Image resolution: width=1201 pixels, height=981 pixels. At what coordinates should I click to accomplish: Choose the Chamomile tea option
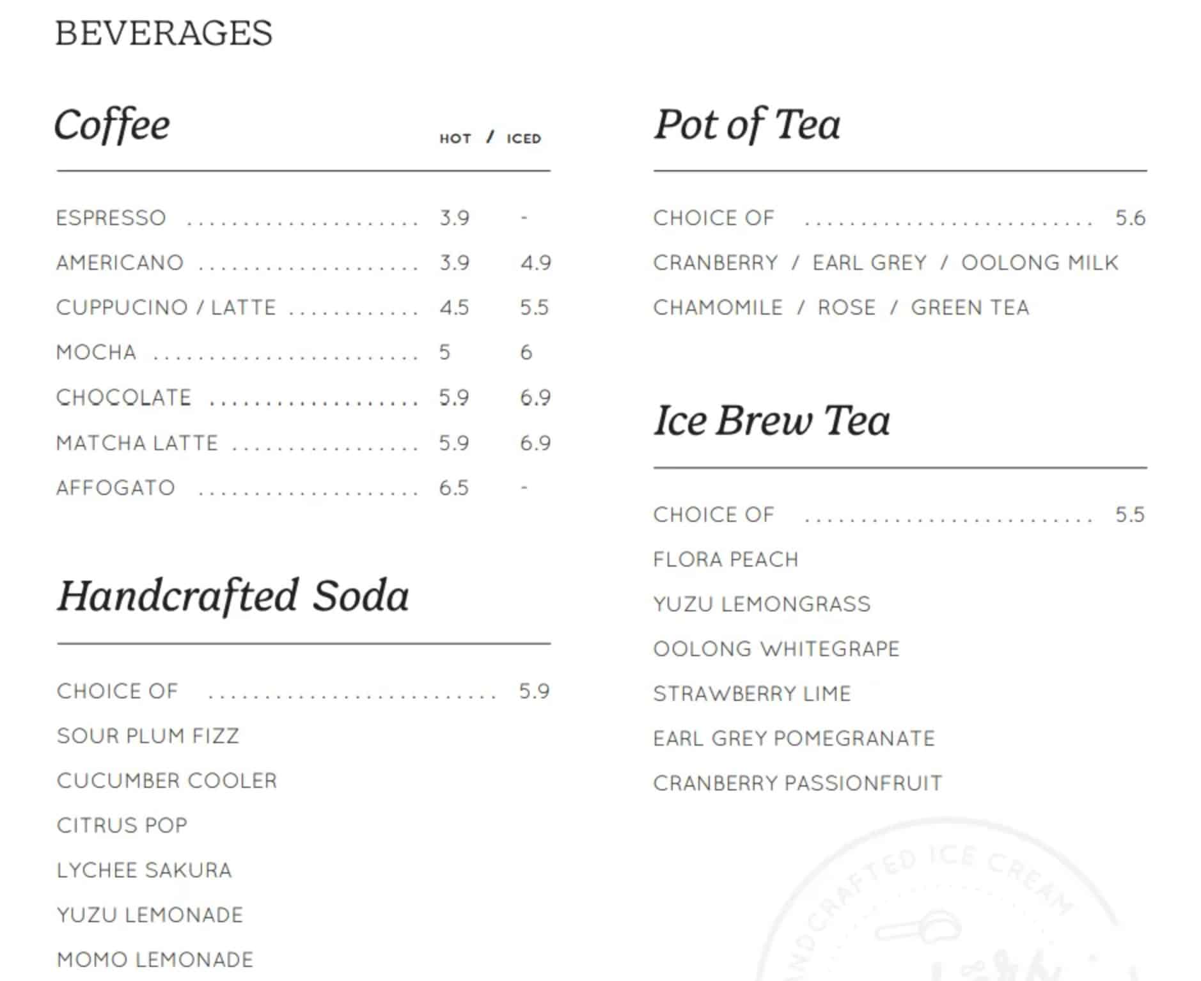click(718, 308)
